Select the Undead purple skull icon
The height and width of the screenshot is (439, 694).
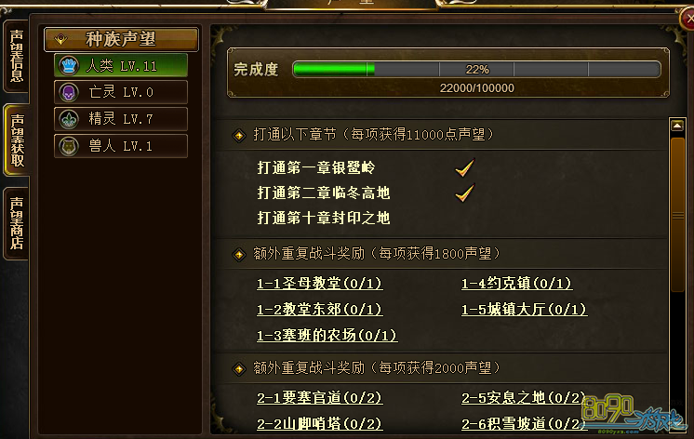(69, 92)
